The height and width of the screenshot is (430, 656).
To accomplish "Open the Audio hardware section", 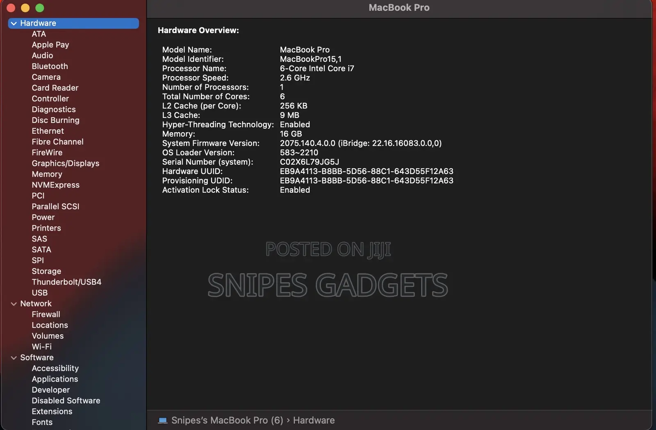I will [42, 55].
